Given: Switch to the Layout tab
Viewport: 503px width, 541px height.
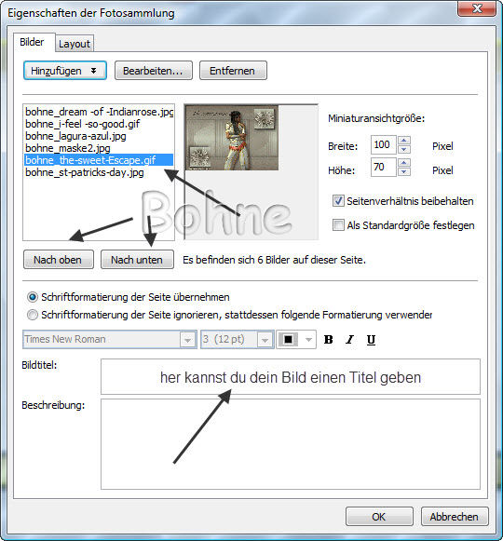Looking at the screenshot, I should 75,44.
